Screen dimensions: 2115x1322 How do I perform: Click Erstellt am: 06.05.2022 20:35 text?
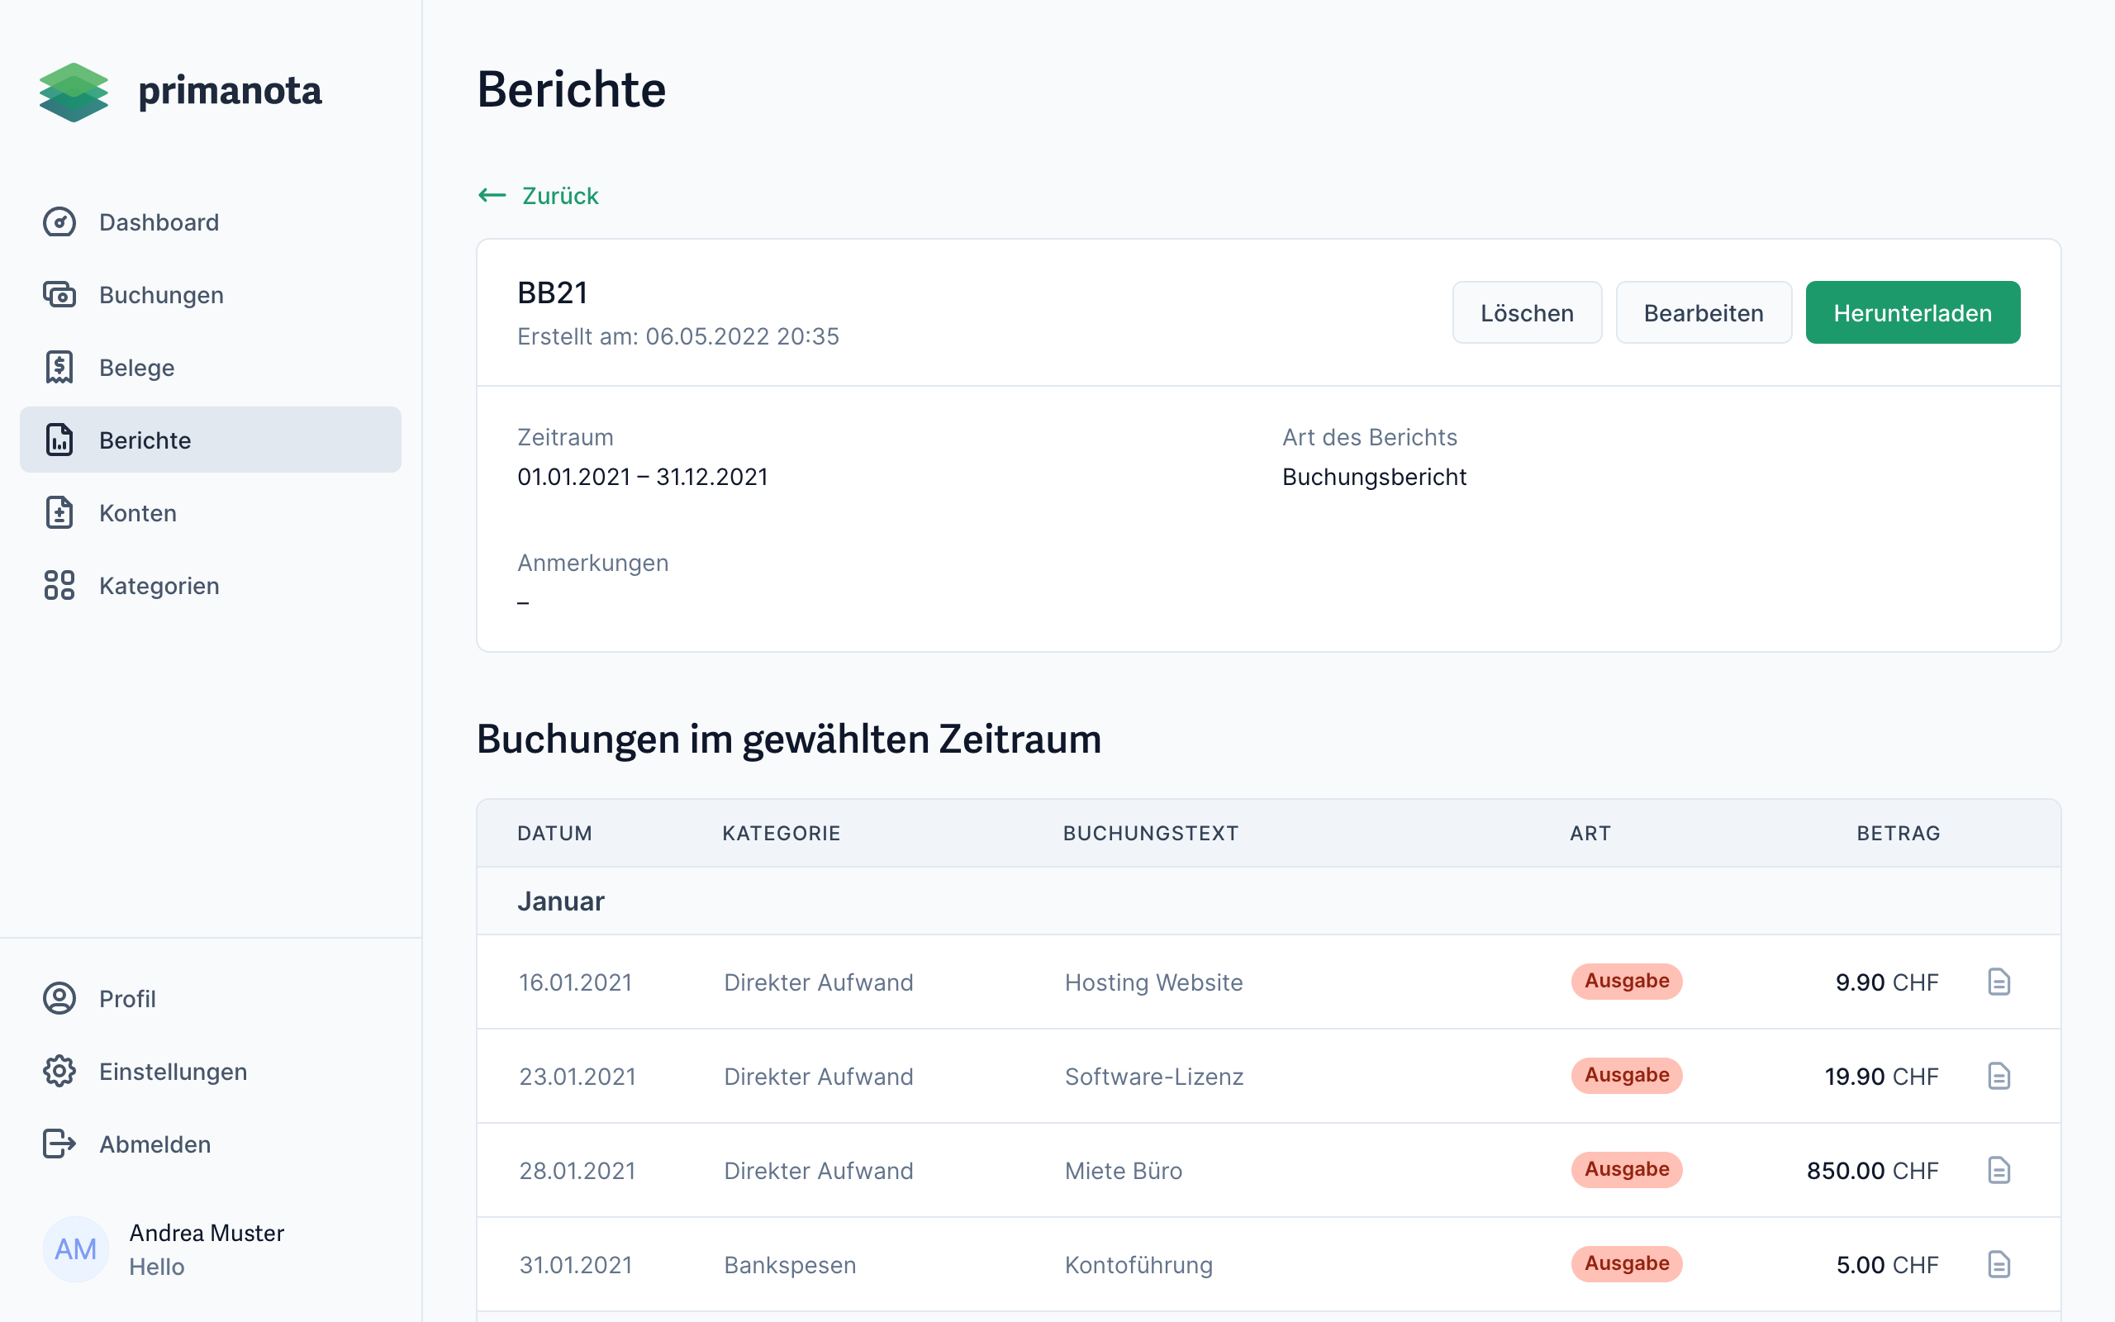(x=678, y=336)
